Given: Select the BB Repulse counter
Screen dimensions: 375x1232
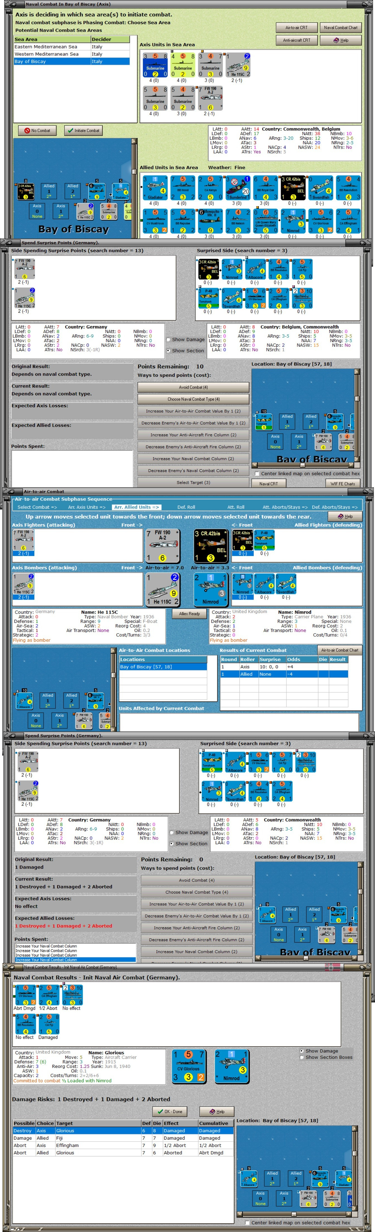Looking at the screenshot, I should tap(183, 221).
